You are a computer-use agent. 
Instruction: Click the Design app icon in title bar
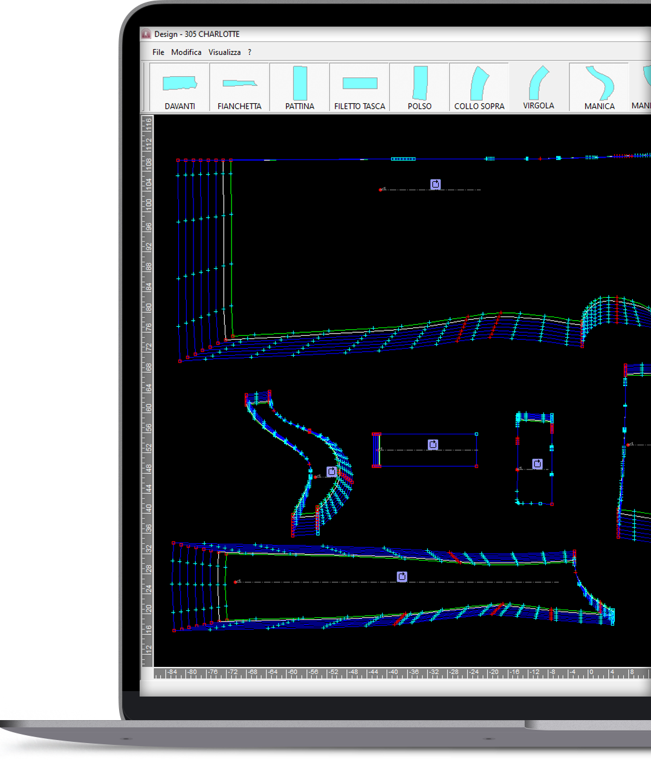point(146,34)
